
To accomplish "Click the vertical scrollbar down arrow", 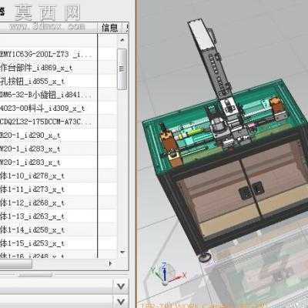I will tap(122, 253).
